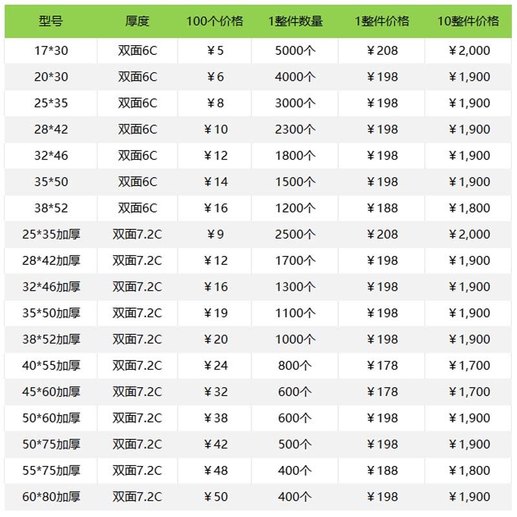This screenshot has height=517, width=517.
Task: Select the 38*52 non-thickened model cell
Action: [x=51, y=208]
